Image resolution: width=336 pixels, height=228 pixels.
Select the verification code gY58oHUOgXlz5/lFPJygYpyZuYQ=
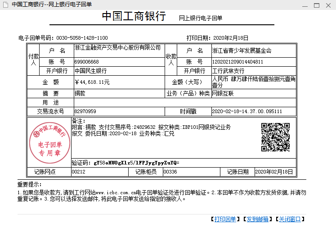coord(136,163)
